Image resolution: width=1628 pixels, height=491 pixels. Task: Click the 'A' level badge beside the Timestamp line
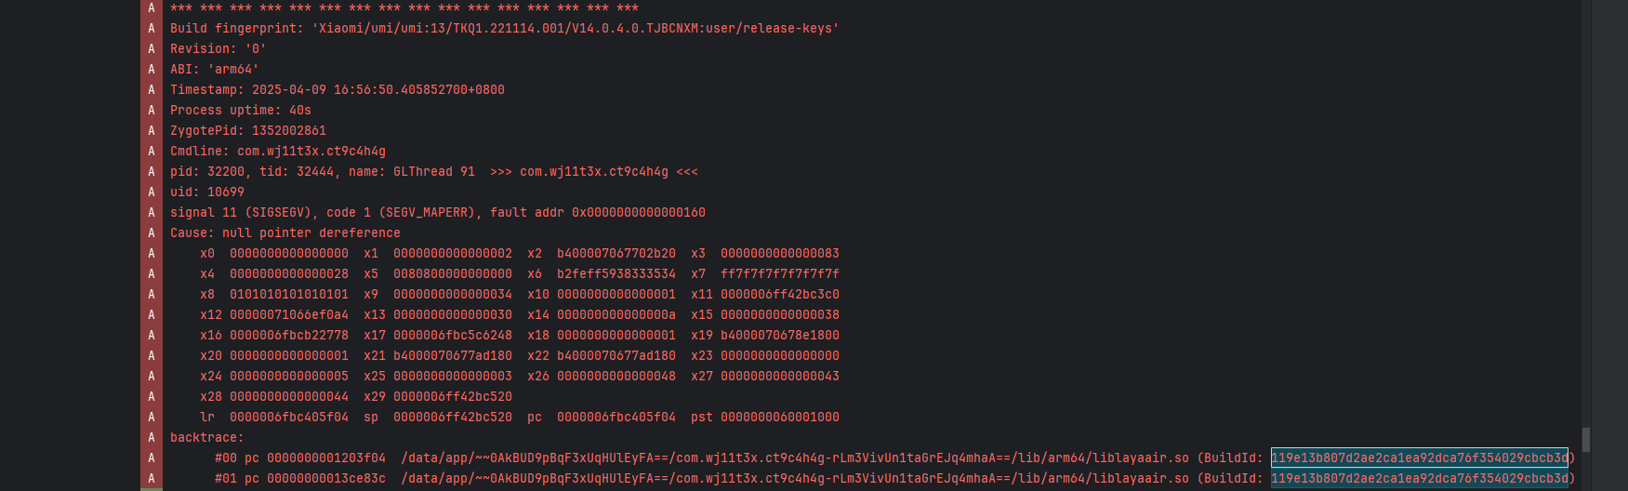152,89
